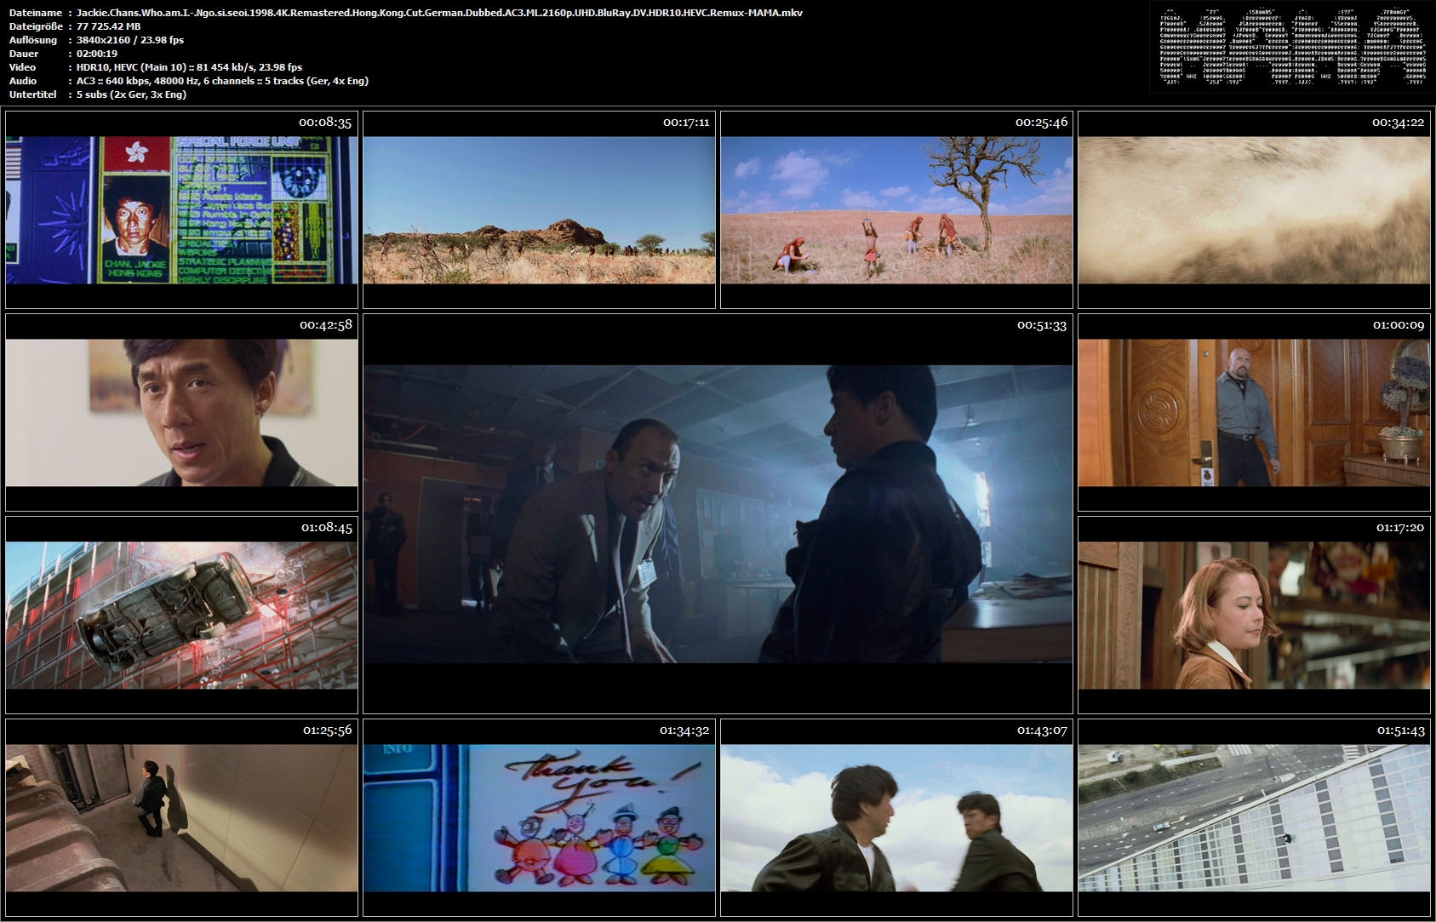Click the 'Untertitel' label
Screen dimensions: 1436x922
click(33, 94)
